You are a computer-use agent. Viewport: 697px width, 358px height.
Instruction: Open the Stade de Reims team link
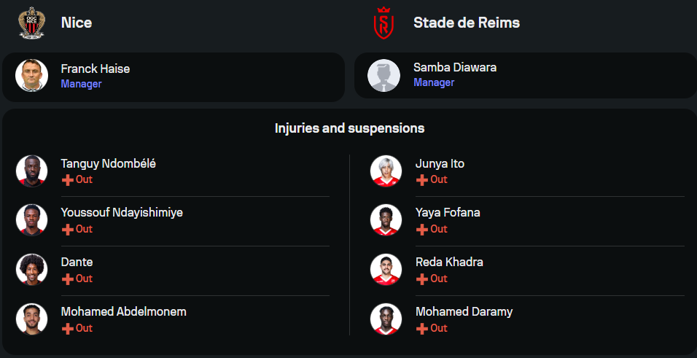(x=466, y=23)
